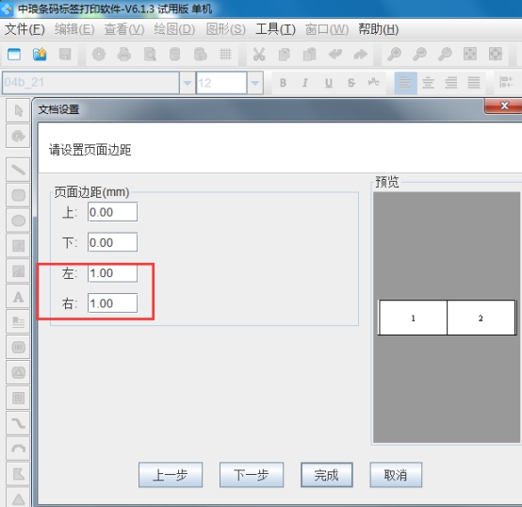Click the open file folder icon

(40, 54)
